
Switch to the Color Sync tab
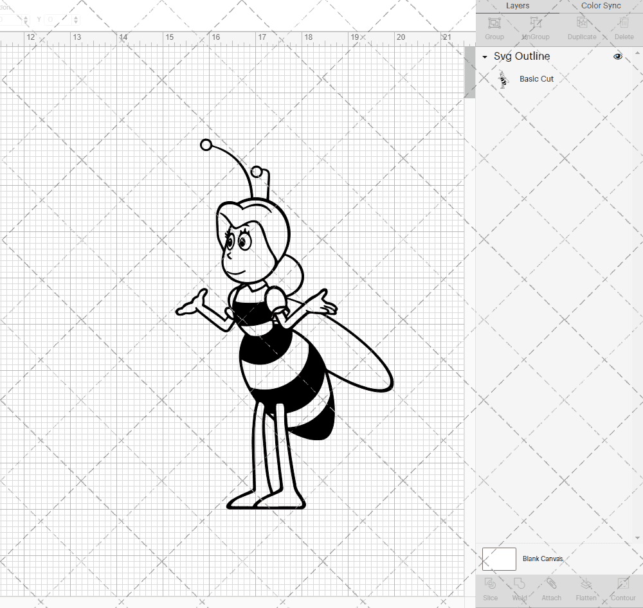pos(601,6)
